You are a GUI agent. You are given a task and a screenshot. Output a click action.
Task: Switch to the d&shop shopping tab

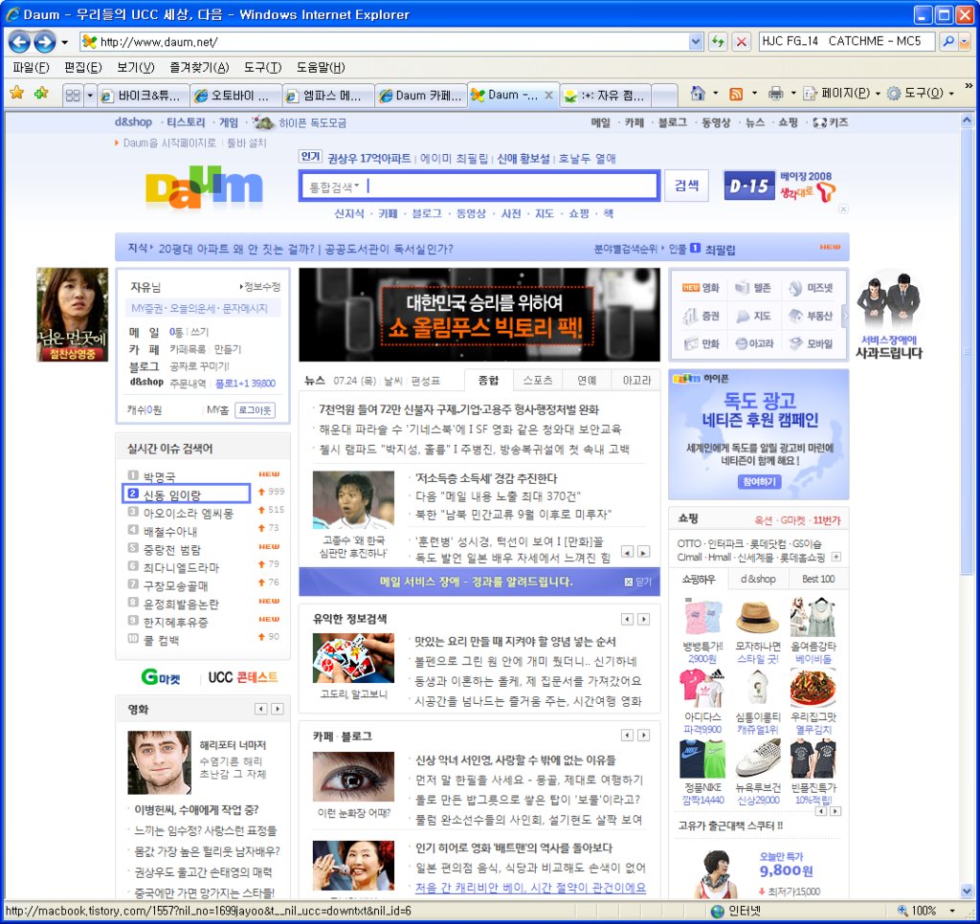click(758, 579)
